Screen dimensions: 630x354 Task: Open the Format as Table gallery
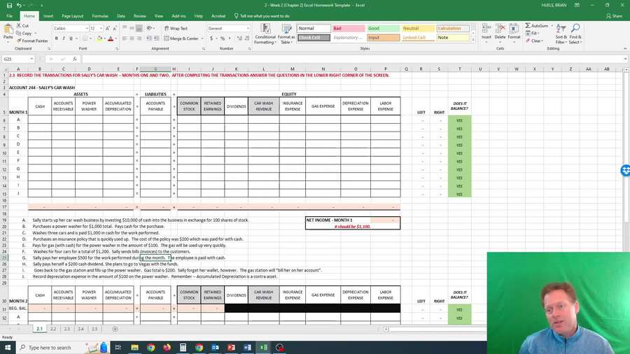[287, 34]
